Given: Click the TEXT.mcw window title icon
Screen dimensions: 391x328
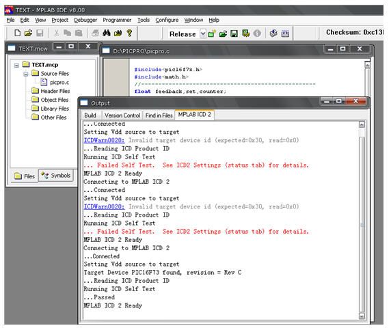Looking at the screenshot, I should pyautogui.click(x=12, y=48).
